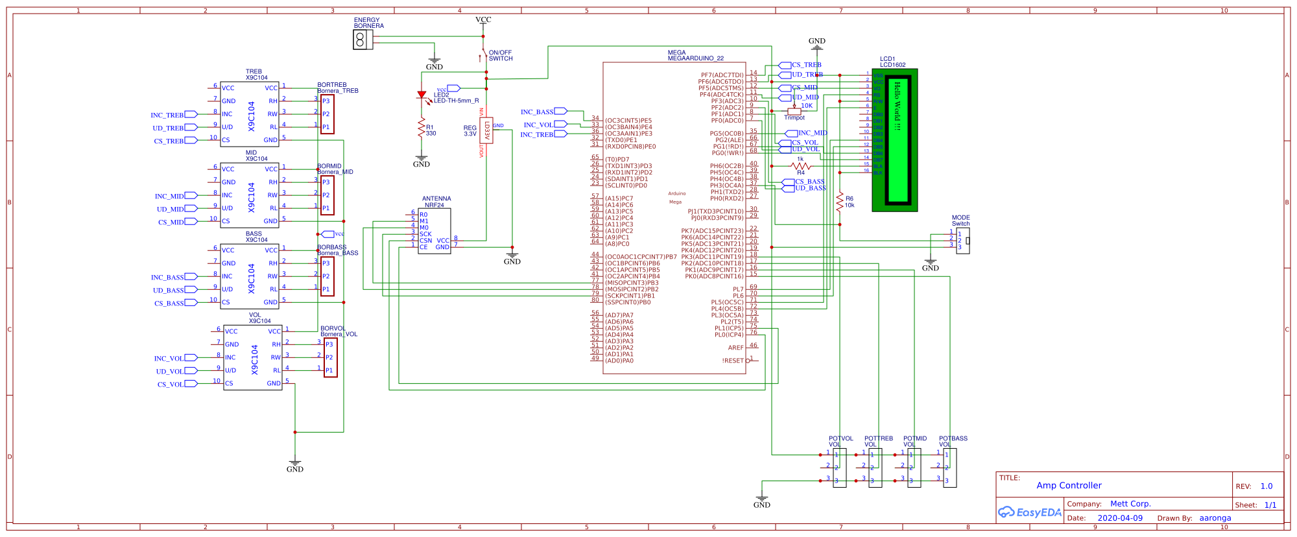Select the 'Amp Controller' title text
The width and height of the screenshot is (1297, 537).
(x=1069, y=485)
